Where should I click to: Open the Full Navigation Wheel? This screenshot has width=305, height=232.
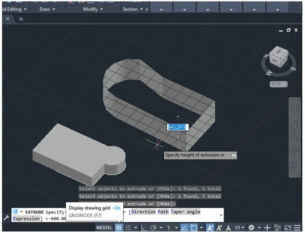coord(294,109)
